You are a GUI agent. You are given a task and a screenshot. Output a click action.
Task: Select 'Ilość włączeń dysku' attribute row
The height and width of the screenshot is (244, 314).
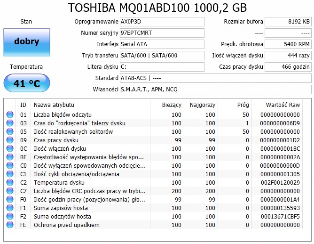click(x=153, y=148)
